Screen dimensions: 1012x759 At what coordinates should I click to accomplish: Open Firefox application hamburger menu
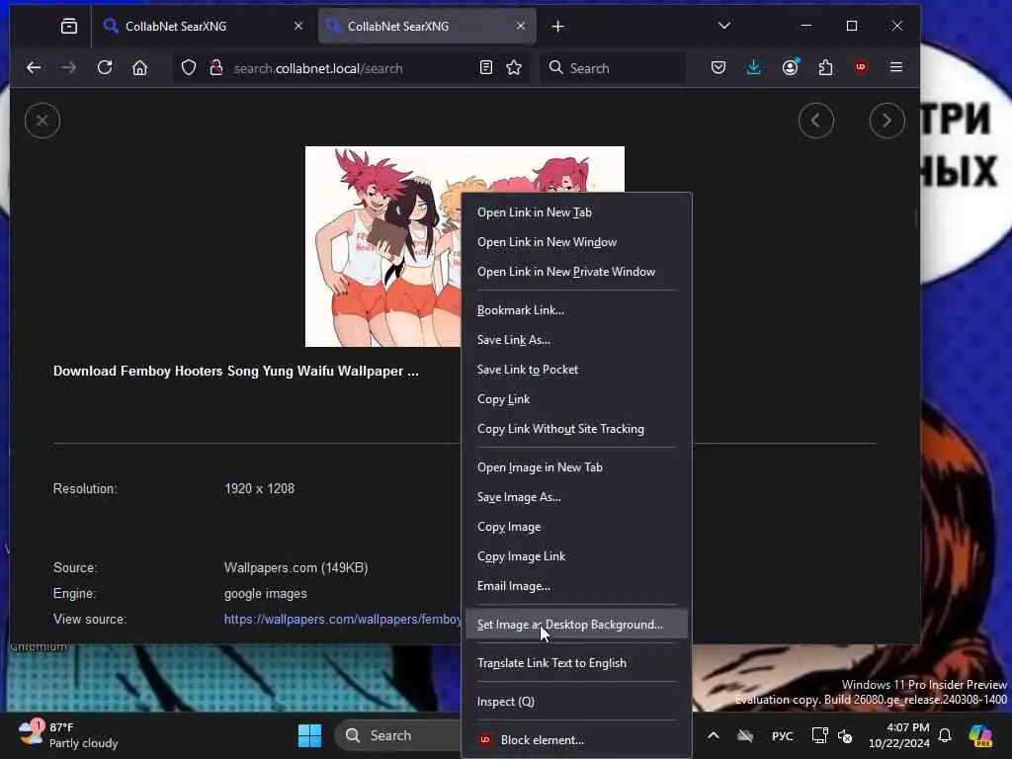point(895,68)
